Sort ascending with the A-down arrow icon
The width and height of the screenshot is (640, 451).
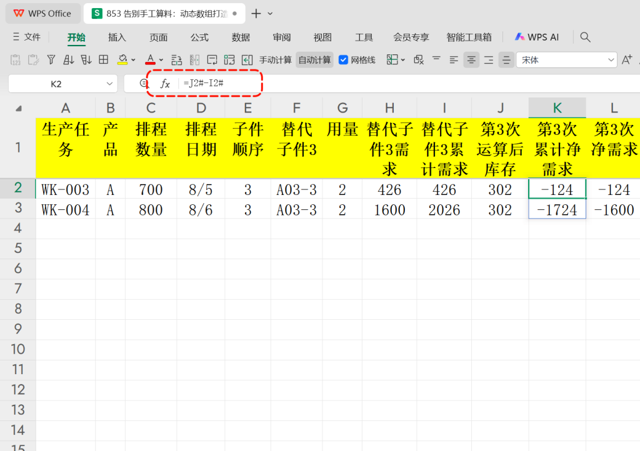(69, 60)
